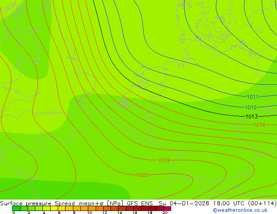Click the '(00+114)' forecast hour text
The image size is (277, 214).
tap(263, 204)
